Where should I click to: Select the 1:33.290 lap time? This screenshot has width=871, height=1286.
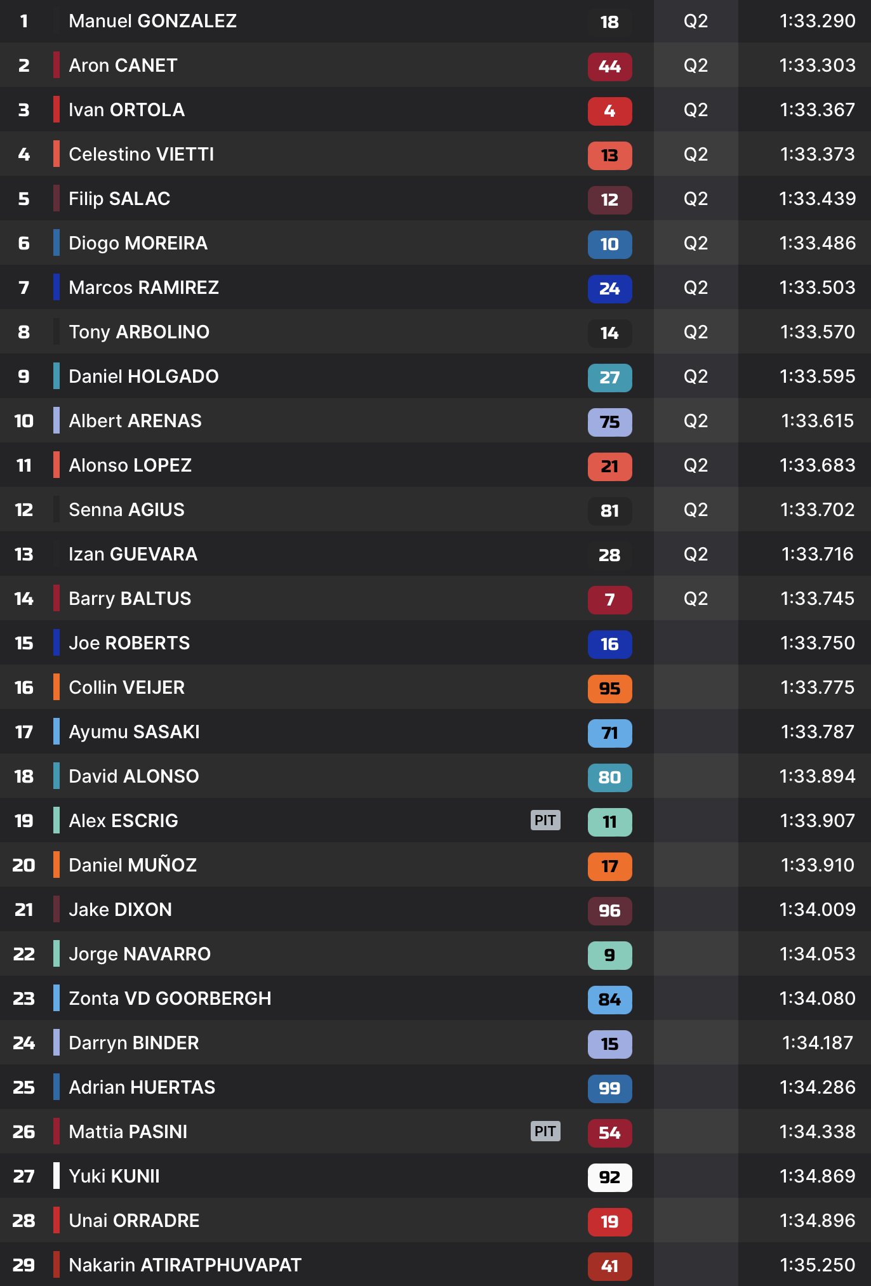pyautogui.click(x=817, y=21)
